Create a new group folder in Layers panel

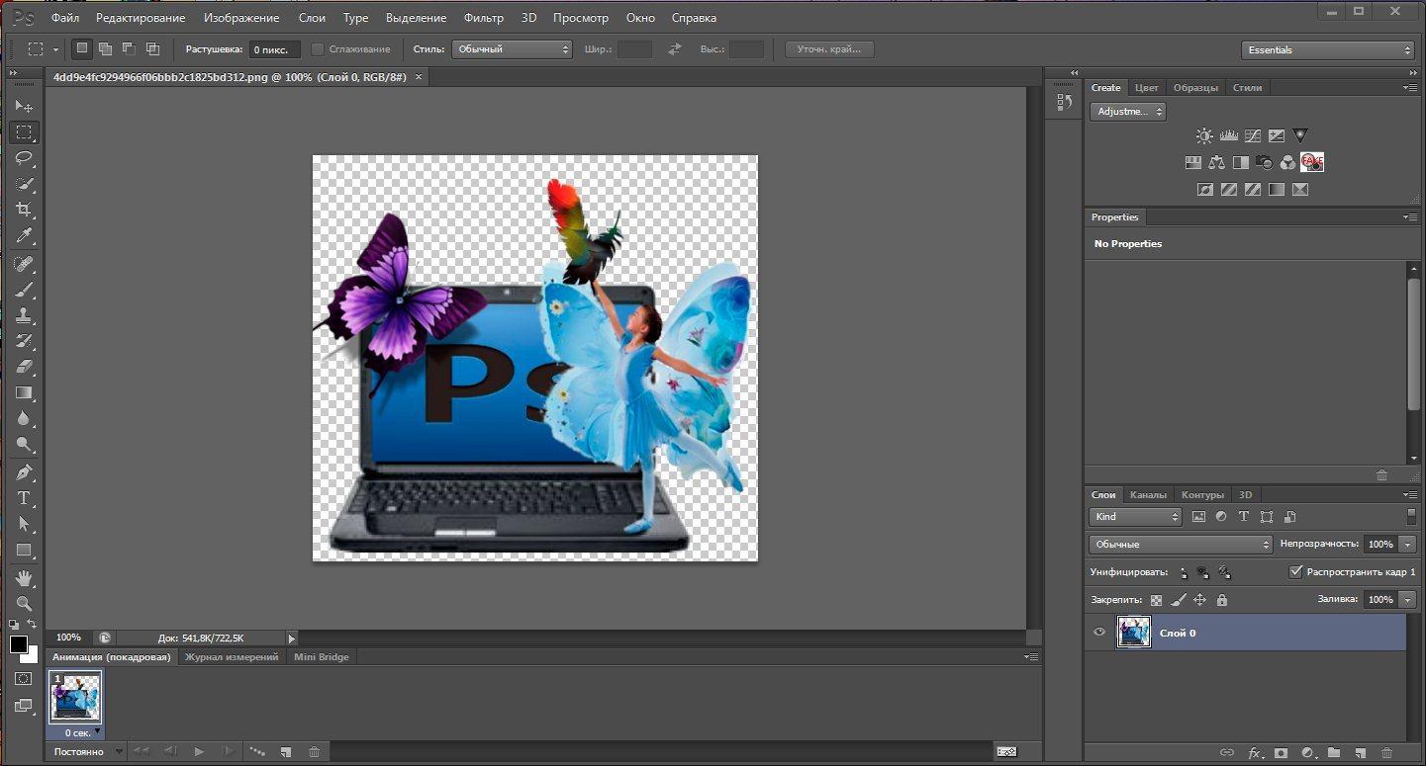pyautogui.click(x=1333, y=753)
